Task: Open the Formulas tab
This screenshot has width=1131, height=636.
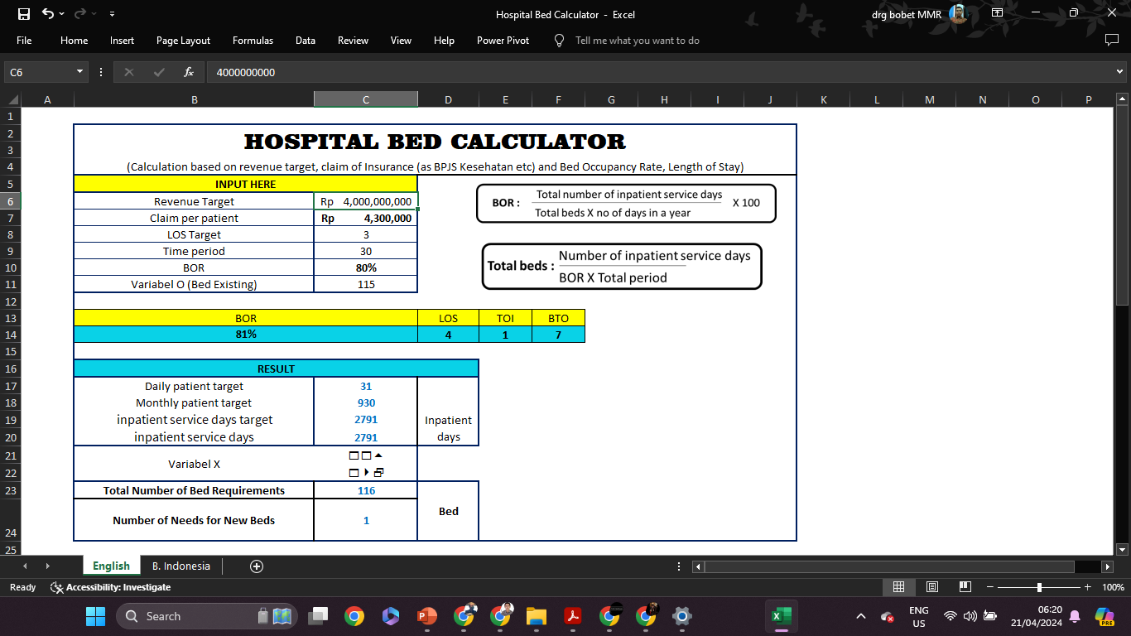Action: coord(253,40)
